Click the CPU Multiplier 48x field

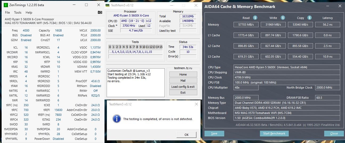[x=246, y=88]
